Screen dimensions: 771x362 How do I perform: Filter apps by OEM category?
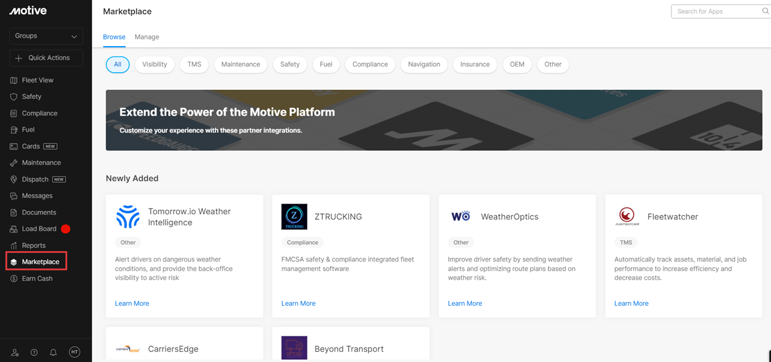click(x=517, y=65)
